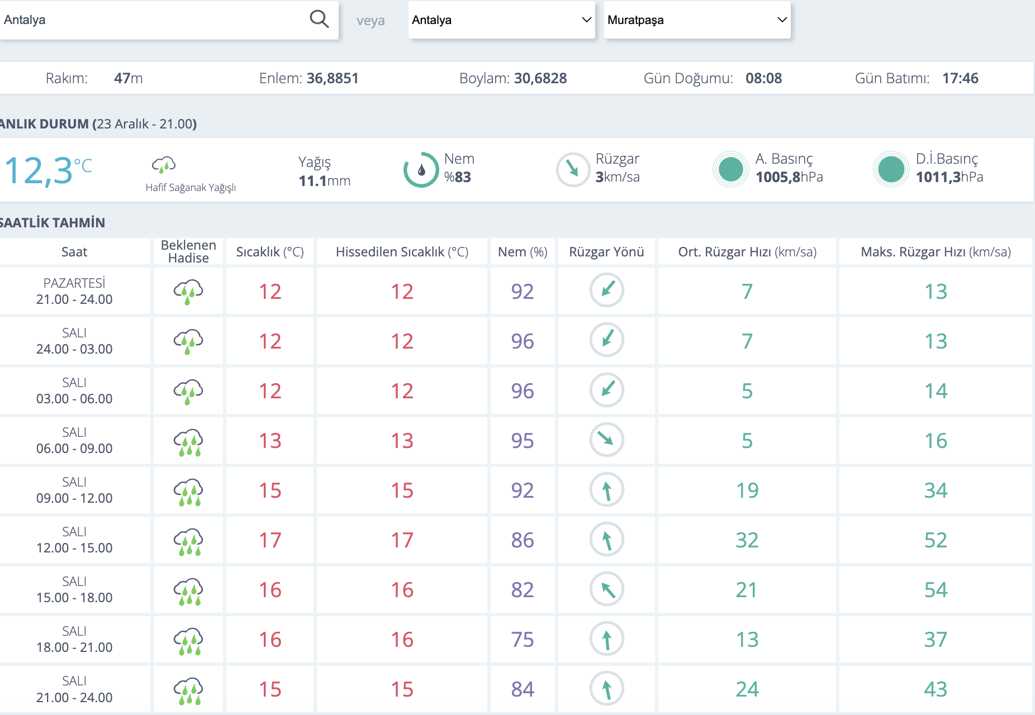
Task: Click the humidity droplet gauge icon
Action: coord(421,169)
